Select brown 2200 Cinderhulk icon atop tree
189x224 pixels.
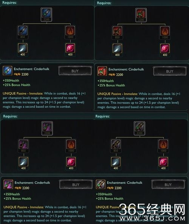point(139,128)
